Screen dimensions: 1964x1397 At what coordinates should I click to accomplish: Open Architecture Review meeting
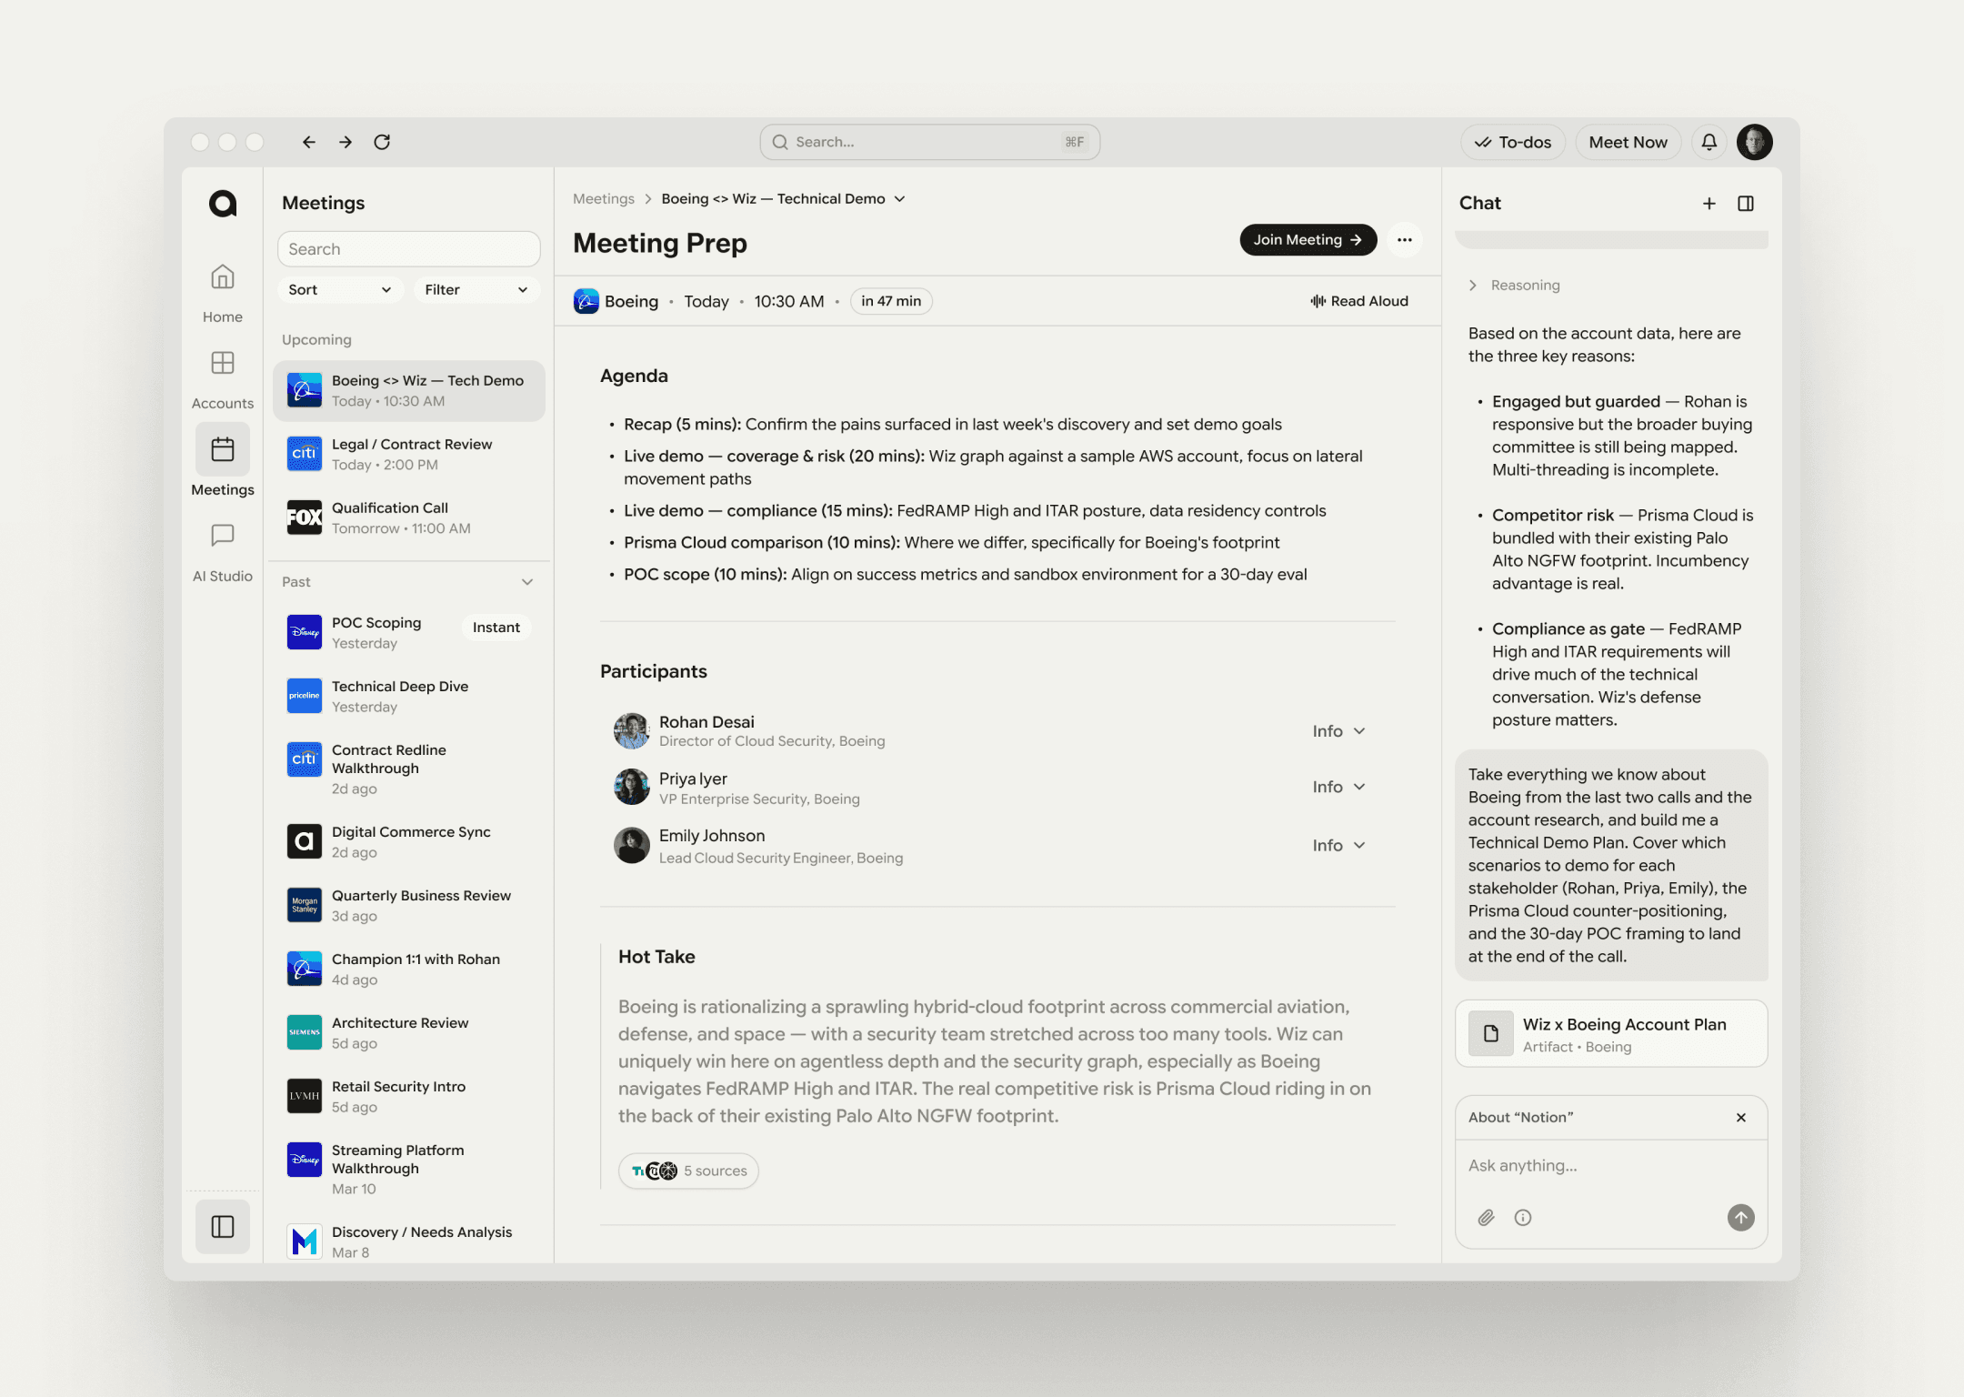point(409,1032)
